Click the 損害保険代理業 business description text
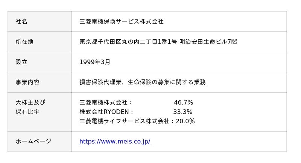The height and width of the screenshot is (163, 301). click(x=100, y=82)
